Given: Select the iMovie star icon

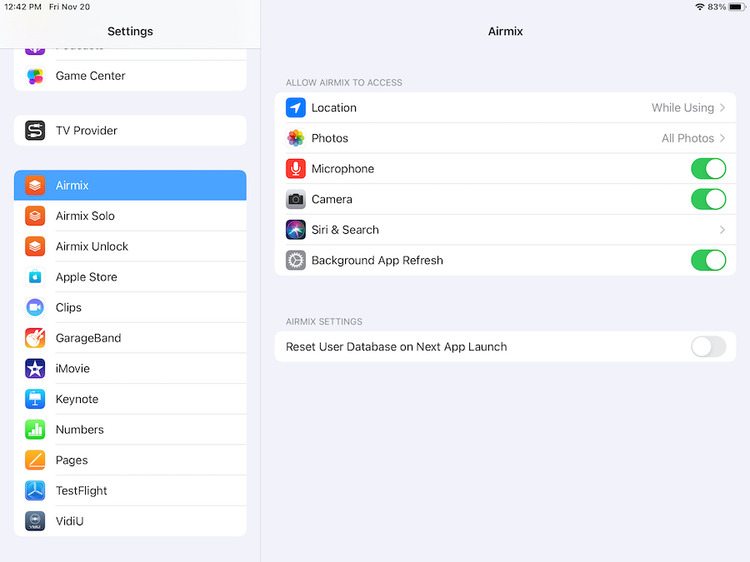Looking at the screenshot, I should [35, 369].
